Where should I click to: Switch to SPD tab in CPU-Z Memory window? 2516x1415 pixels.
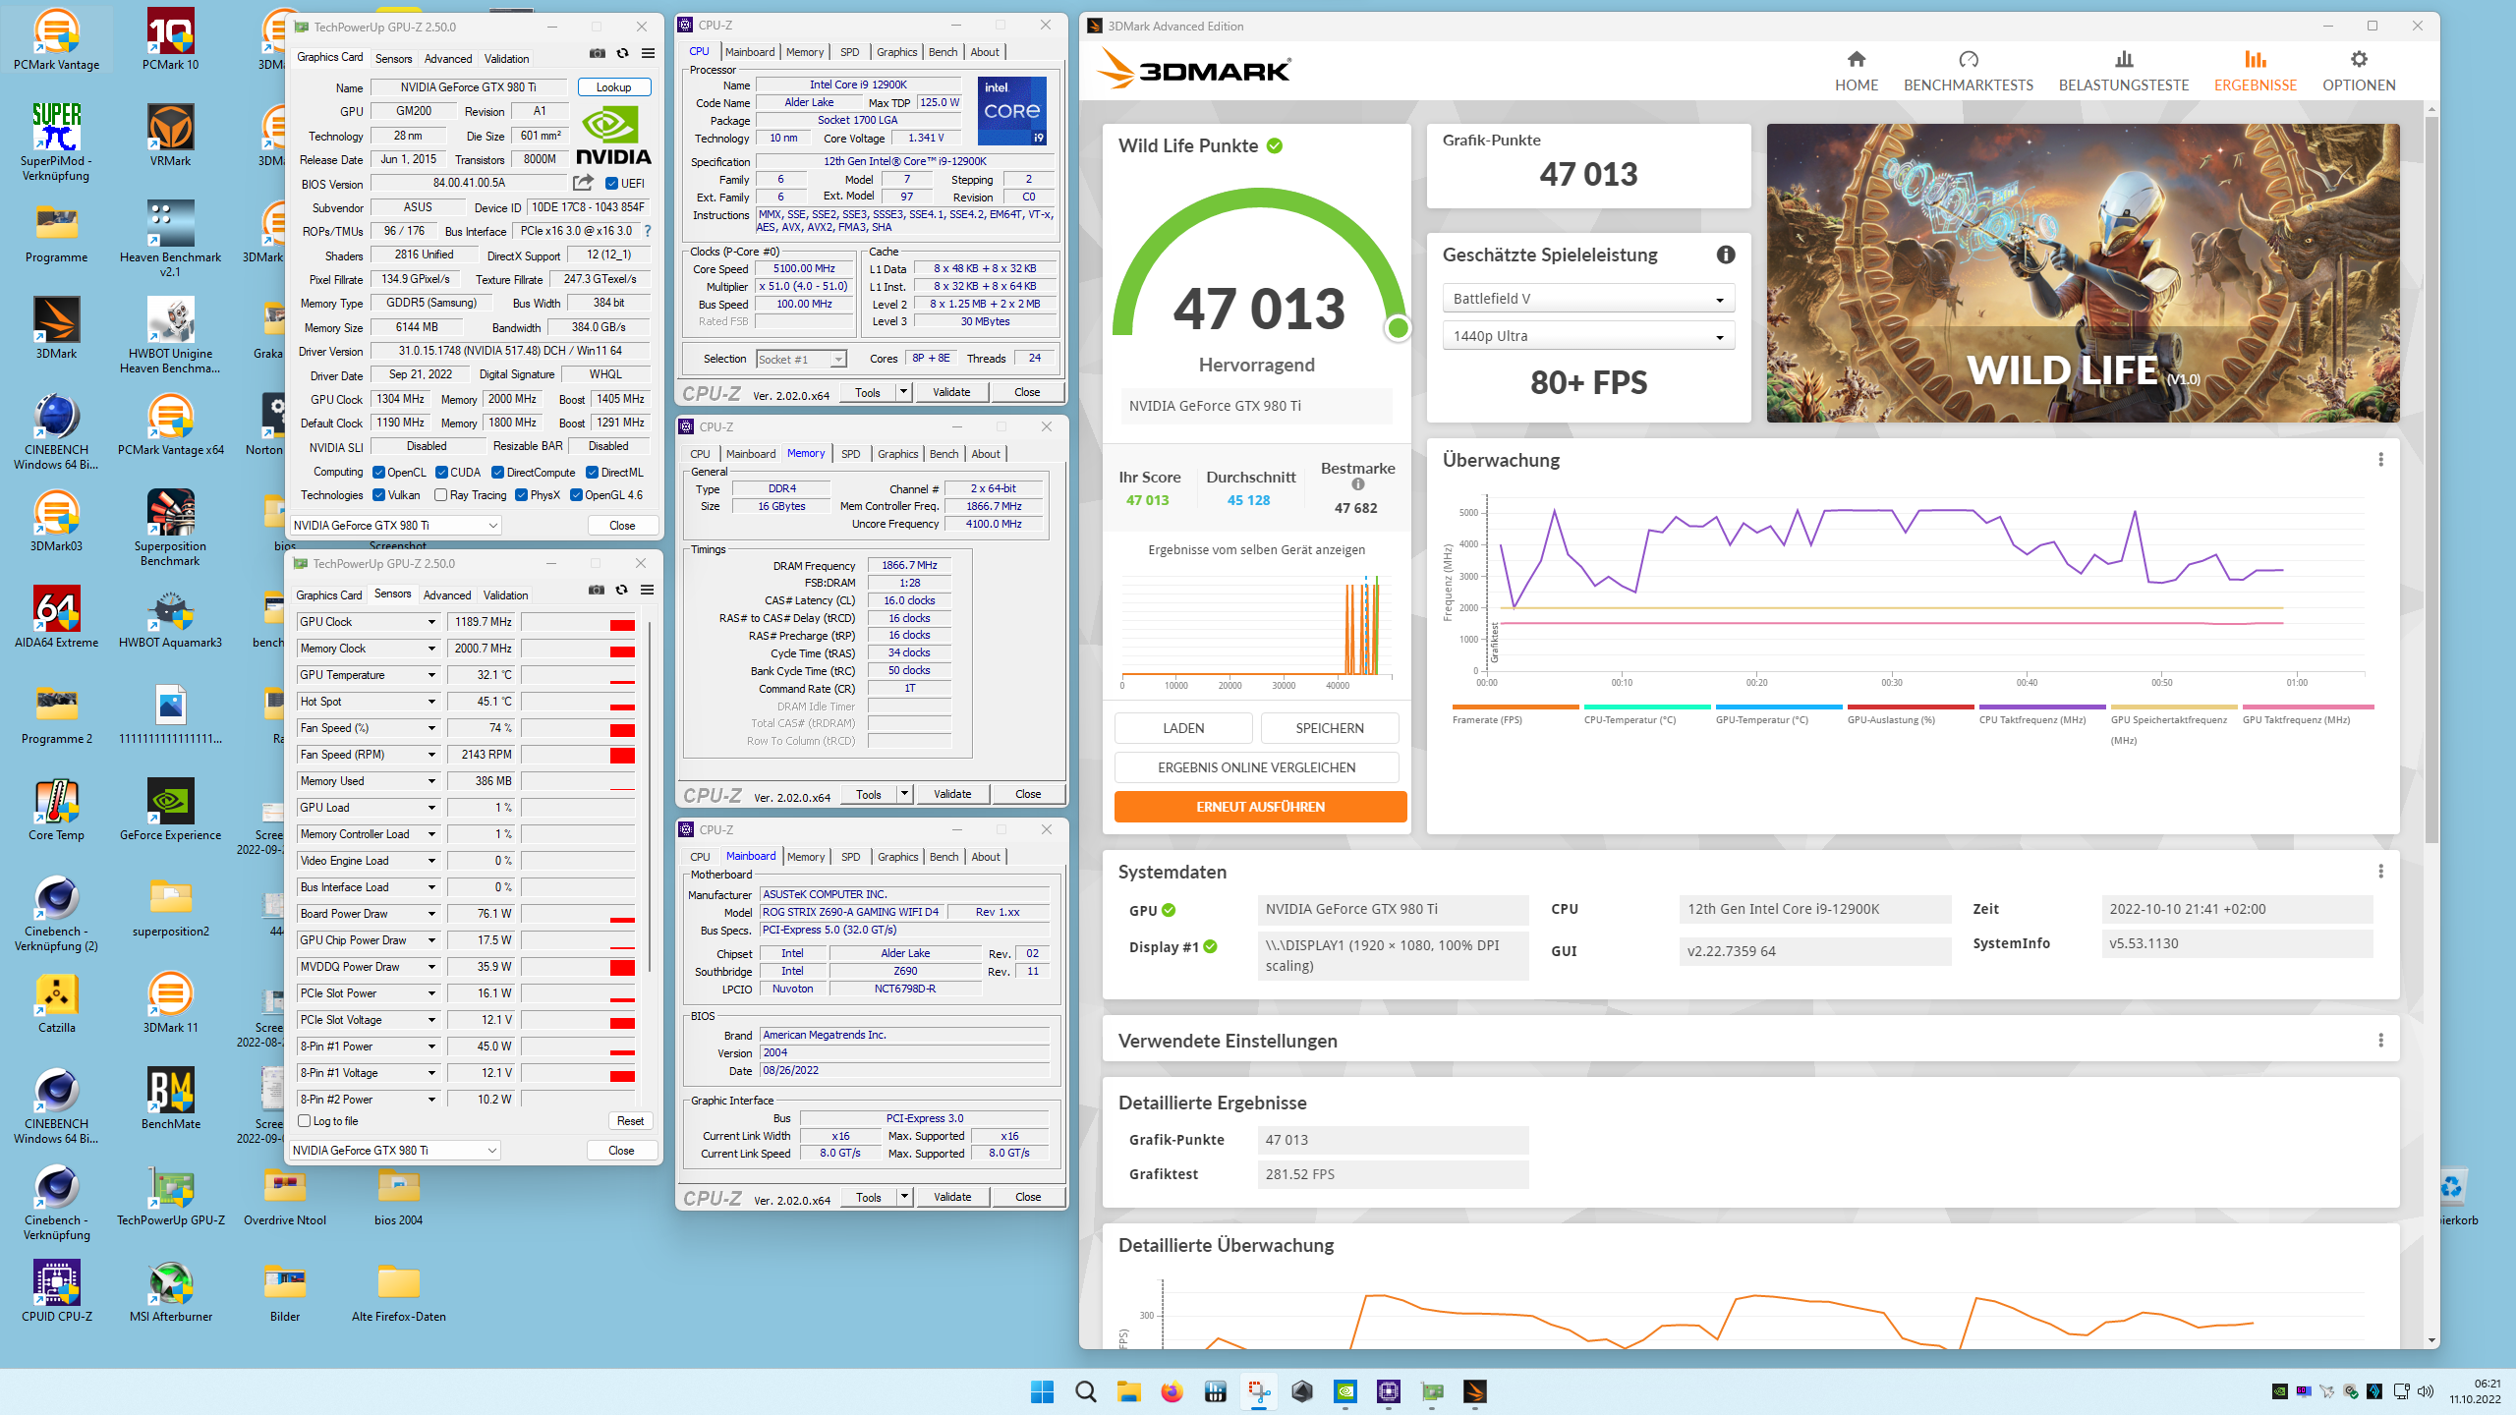[850, 454]
